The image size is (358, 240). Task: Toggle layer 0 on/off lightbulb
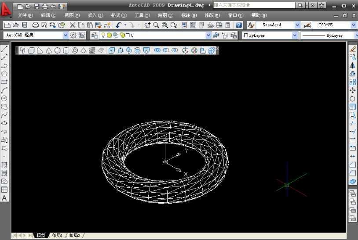coord(103,35)
